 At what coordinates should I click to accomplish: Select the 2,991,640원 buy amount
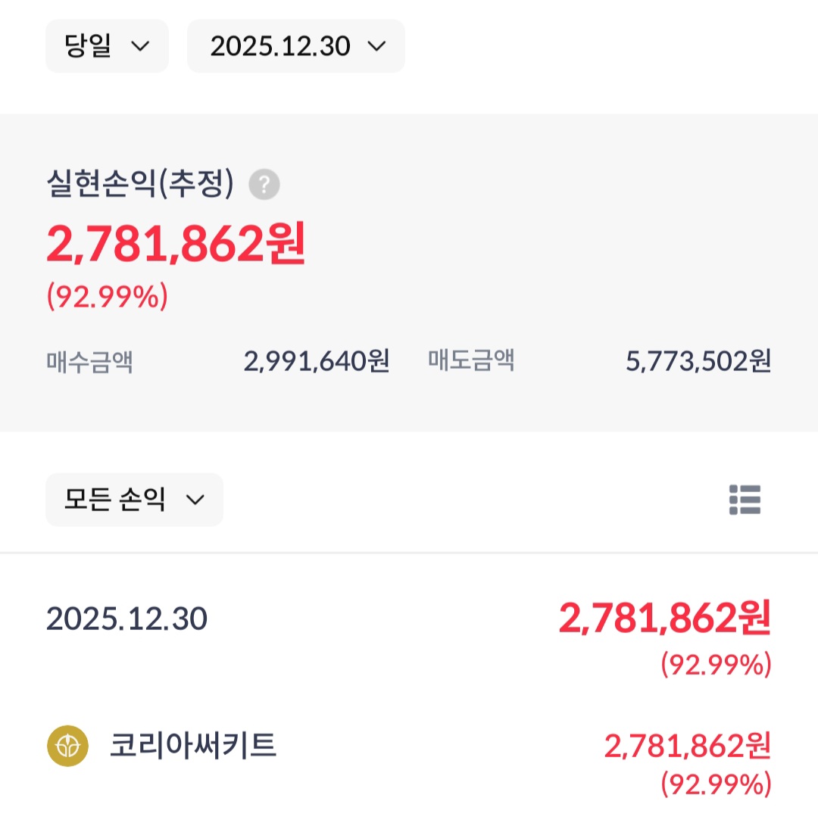(x=317, y=361)
